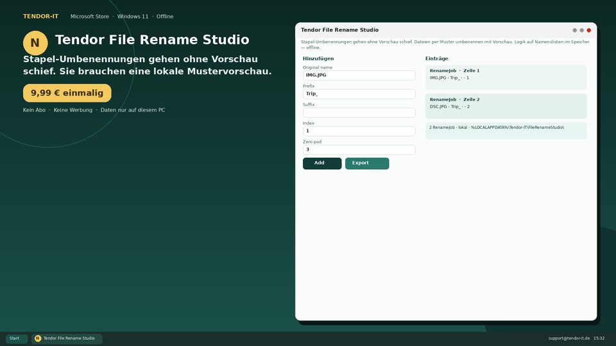
Task: Click Daten nur auf diesem PC text
Action: [x=133, y=110]
